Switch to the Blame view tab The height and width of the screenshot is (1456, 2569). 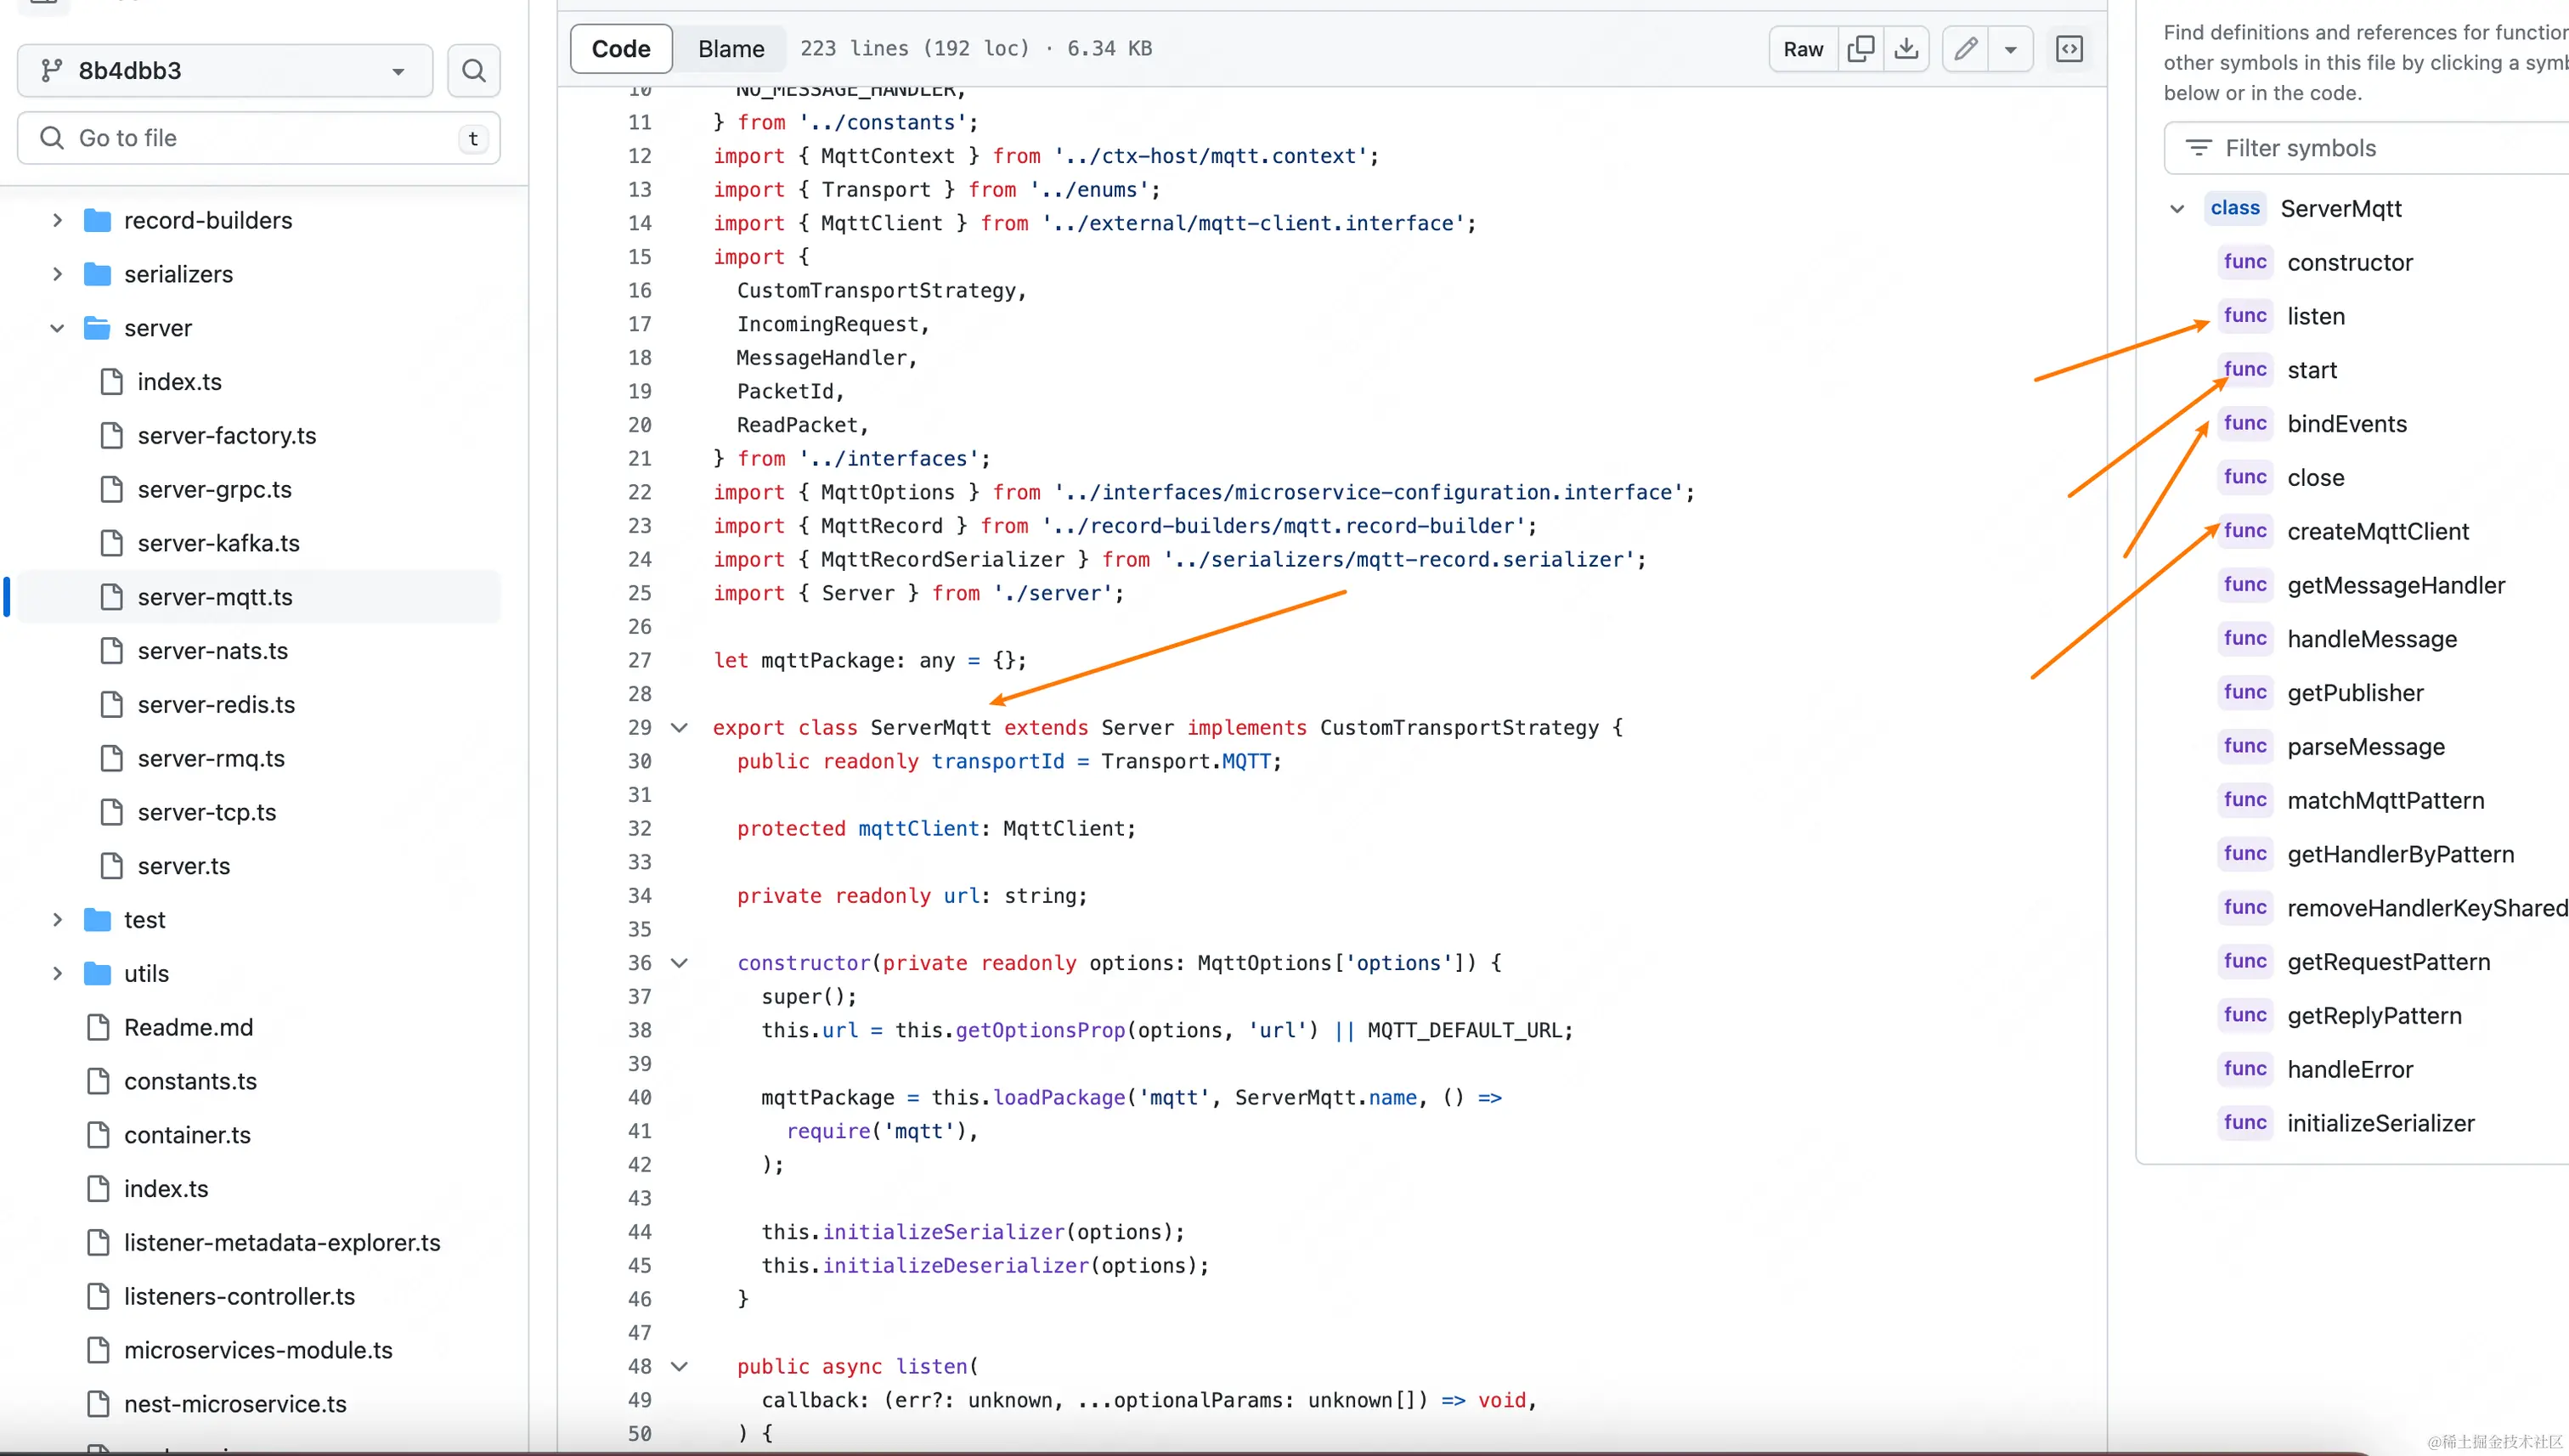tap(731, 49)
